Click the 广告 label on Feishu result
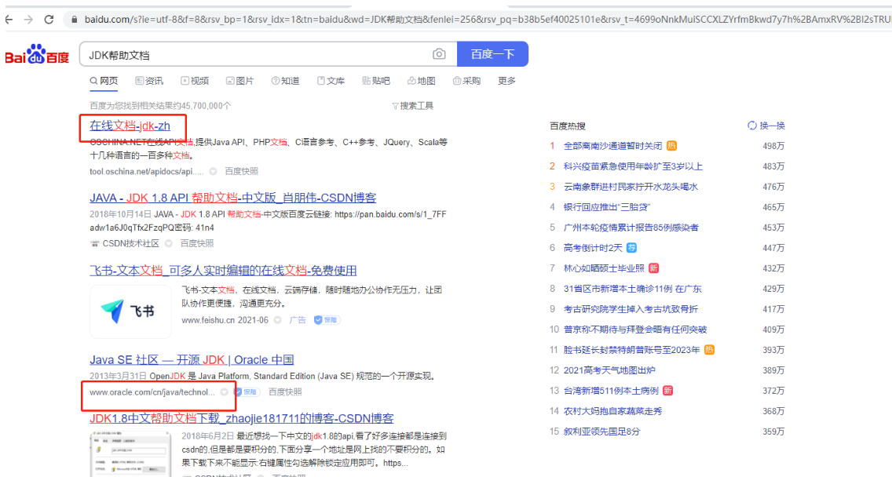892x477 pixels. coord(298,320)
